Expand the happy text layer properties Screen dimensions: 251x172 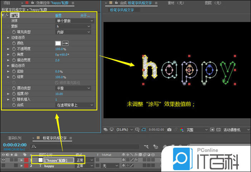(21, 166)
